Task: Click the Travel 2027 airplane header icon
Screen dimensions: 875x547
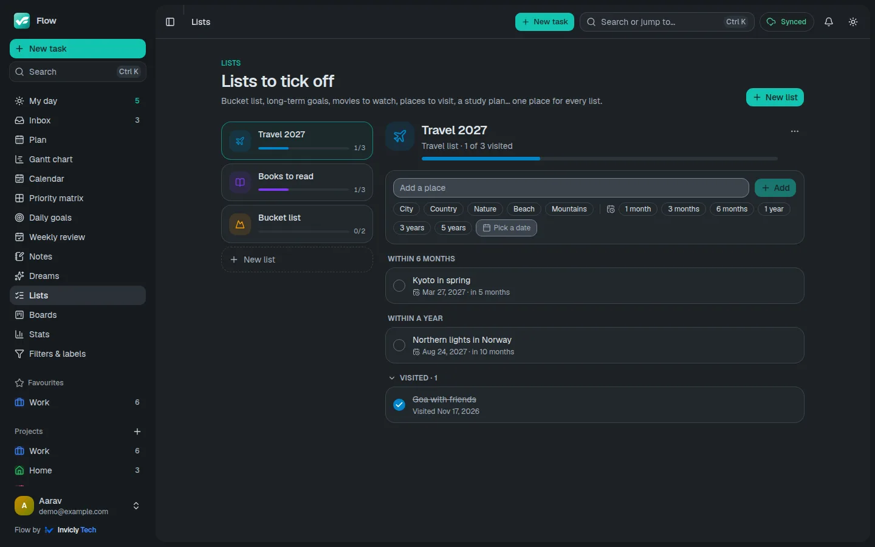Action: pyautogui.click(x=400, y=136)
